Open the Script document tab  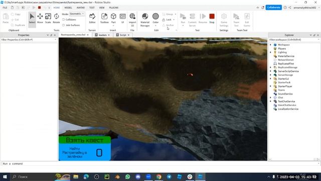[x=123, y=35]
